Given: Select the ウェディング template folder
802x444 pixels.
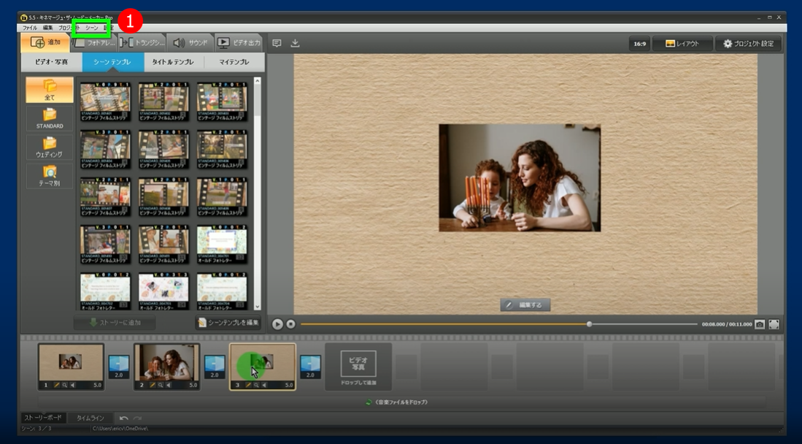Looking at the screenshot, I should 50,147.
